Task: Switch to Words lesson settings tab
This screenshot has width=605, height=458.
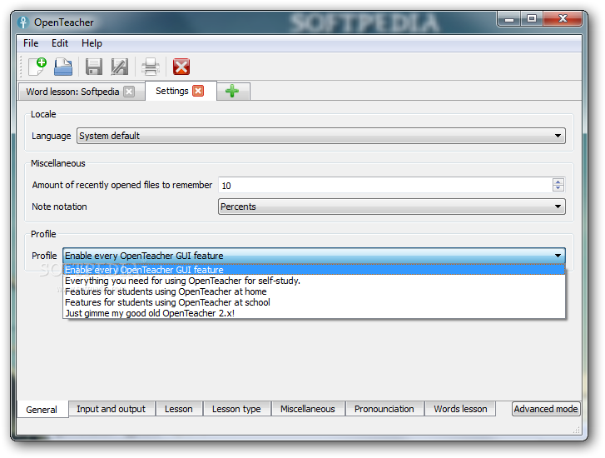Action: (x=460, y=409)
